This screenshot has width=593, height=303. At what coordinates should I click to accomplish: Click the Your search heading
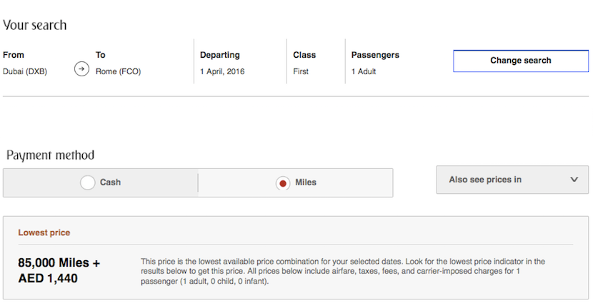point(35,25)
